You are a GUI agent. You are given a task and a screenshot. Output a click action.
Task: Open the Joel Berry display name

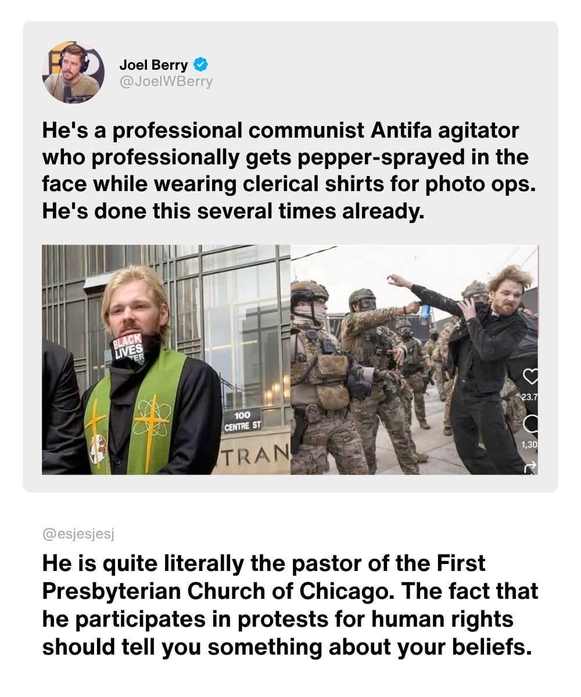pyautogui.click(x=153, y=65)
